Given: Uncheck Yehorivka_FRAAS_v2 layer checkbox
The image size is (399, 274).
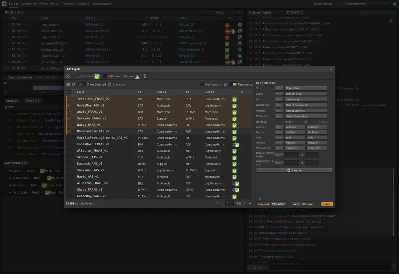Looking at the screenshot, I should pos(69,99).
